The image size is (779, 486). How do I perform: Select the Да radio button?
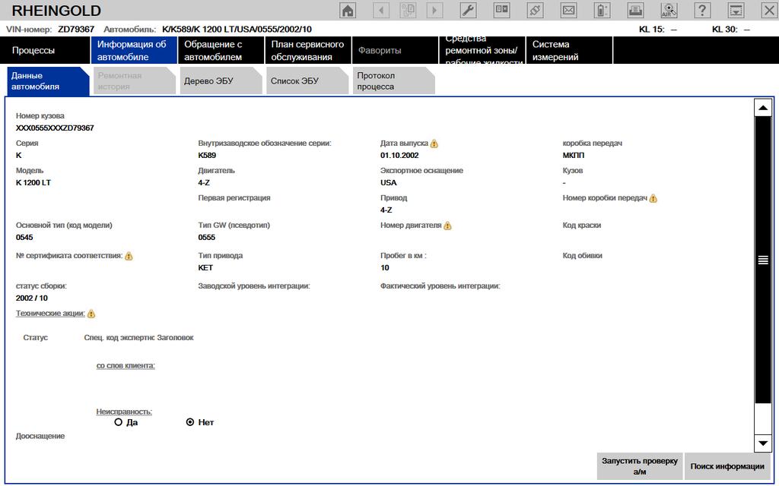pyautogui.click(x=118, y=422)
